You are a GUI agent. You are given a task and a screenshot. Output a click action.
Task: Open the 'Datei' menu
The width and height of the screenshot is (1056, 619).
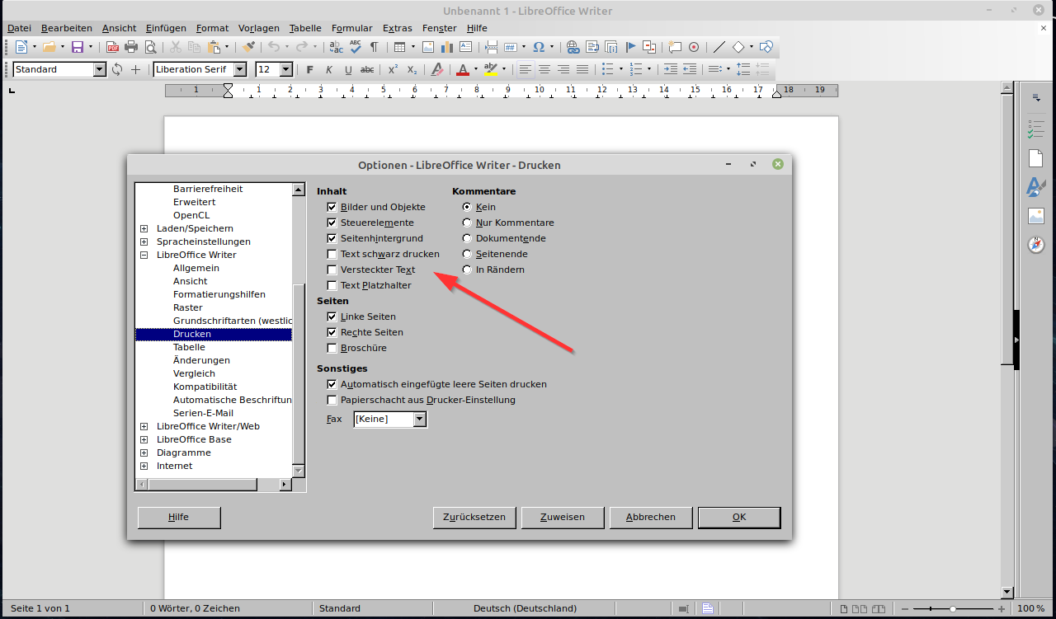pos(19,28)
